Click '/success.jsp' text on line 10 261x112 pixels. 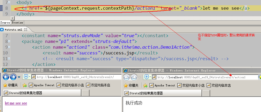119,53
